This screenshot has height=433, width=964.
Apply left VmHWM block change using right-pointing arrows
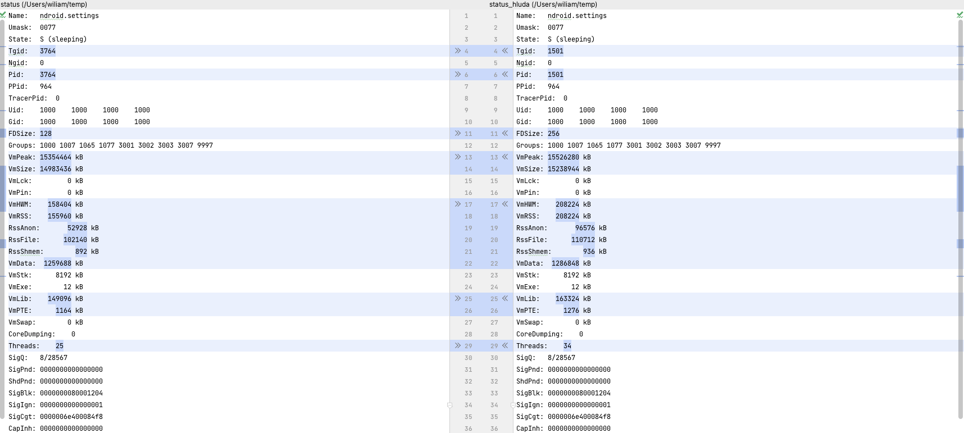point(458,204)
